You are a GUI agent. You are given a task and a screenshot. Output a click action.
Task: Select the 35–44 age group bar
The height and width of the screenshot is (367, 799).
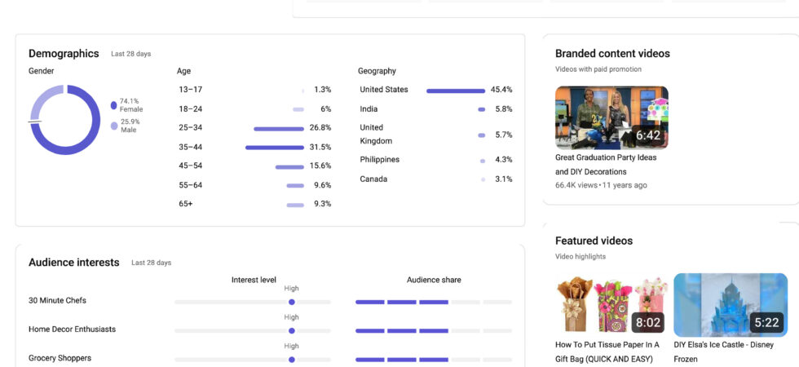[275, 148]
